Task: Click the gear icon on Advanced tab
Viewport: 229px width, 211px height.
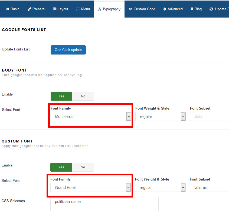Action: click(x=165, y=9)
